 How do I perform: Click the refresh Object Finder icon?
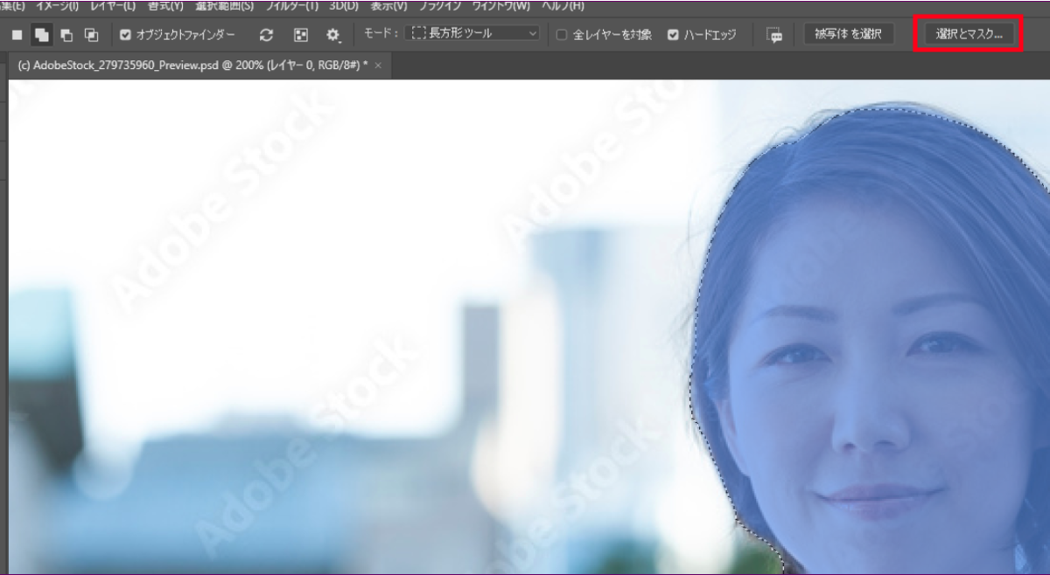266,35
